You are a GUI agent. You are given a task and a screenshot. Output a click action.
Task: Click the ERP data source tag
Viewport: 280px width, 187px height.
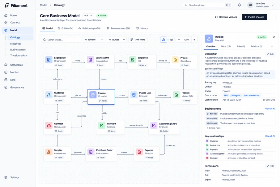click(226, 95)
